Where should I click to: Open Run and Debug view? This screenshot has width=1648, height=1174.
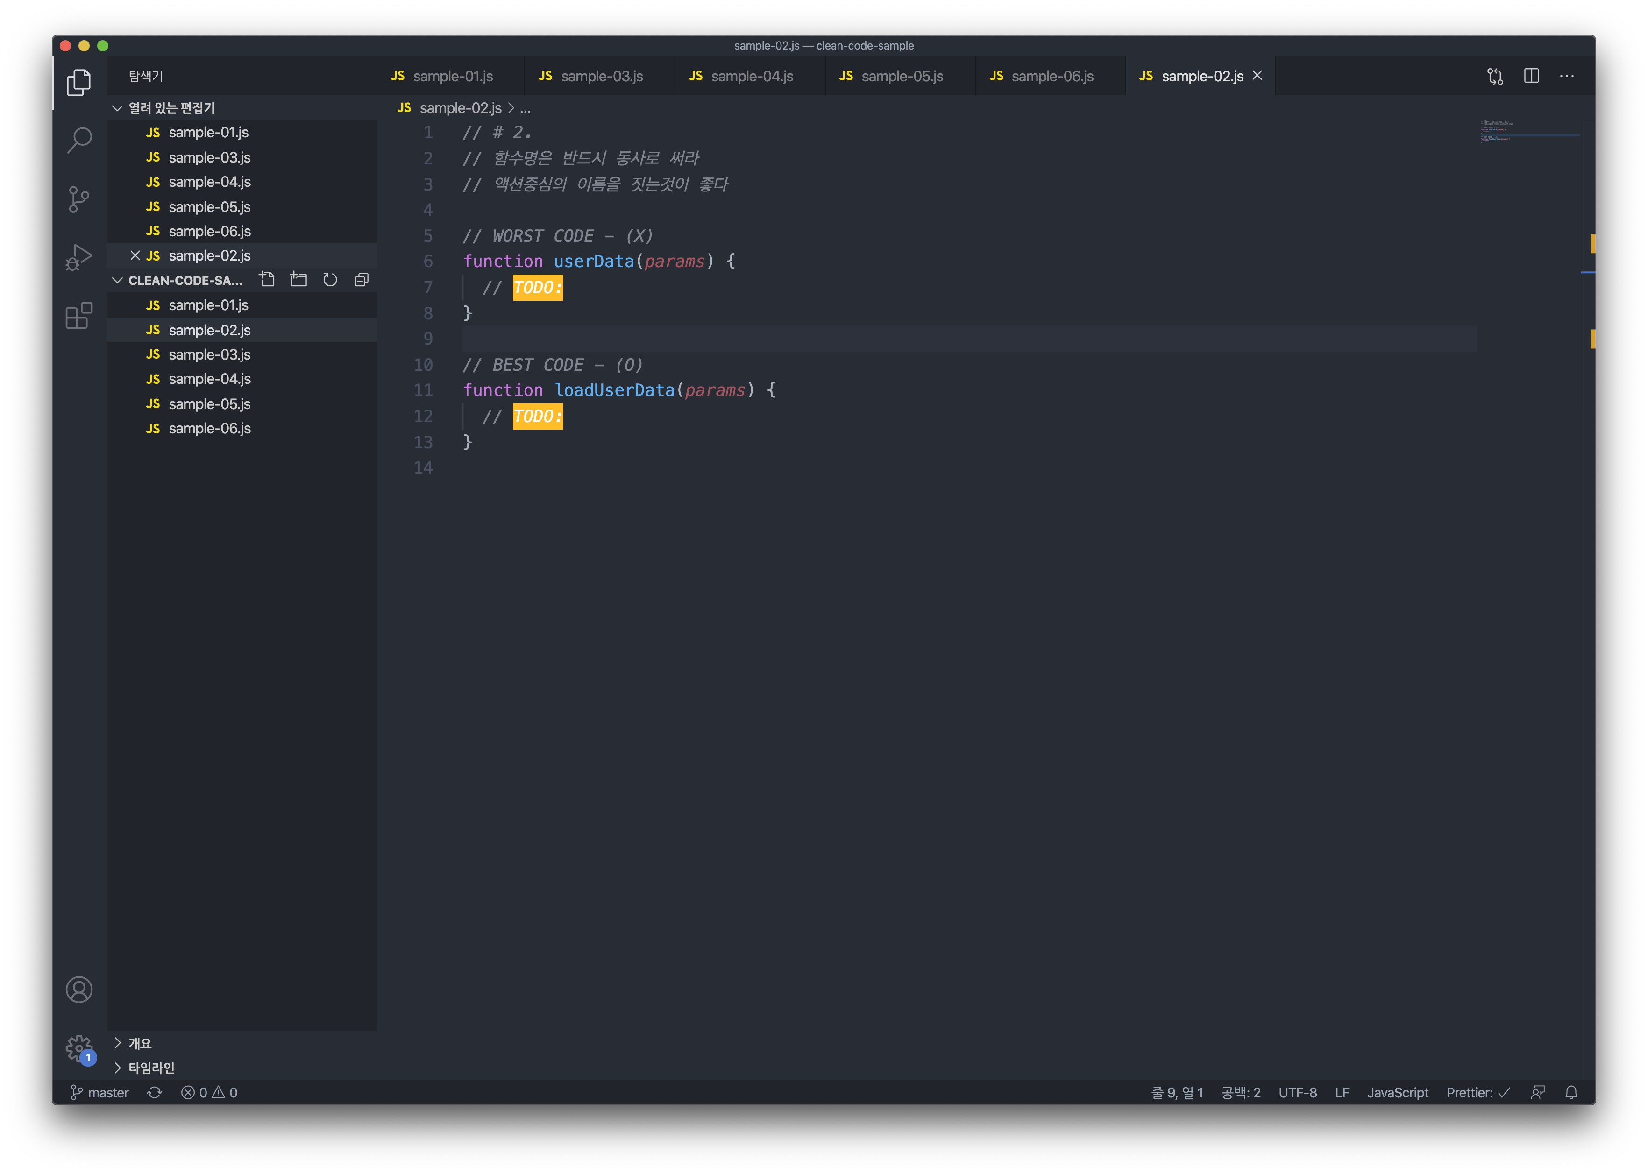[79, 257]
